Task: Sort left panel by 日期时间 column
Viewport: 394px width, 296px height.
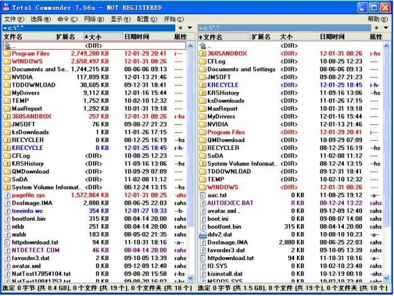Action: (x=147, y=37)
